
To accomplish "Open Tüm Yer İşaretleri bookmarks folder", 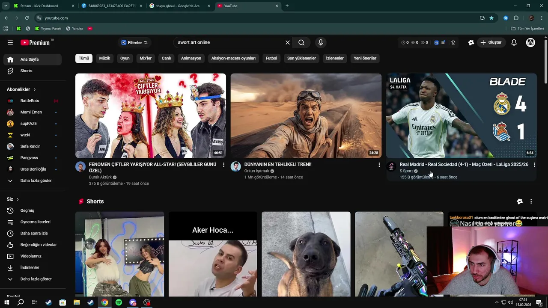I will click(x=527, y=29).
